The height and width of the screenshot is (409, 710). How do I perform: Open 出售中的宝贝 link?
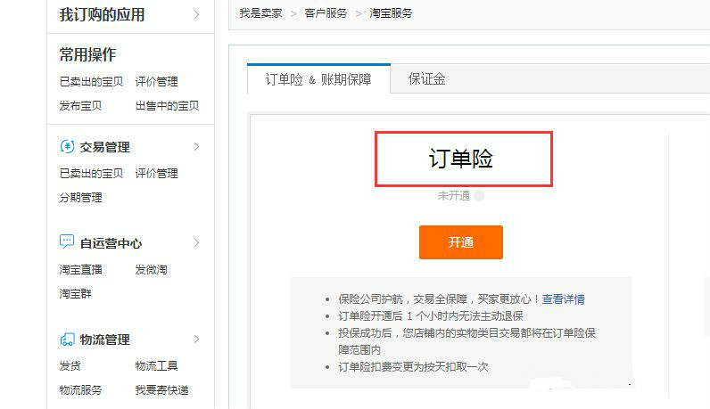[167, 106]
